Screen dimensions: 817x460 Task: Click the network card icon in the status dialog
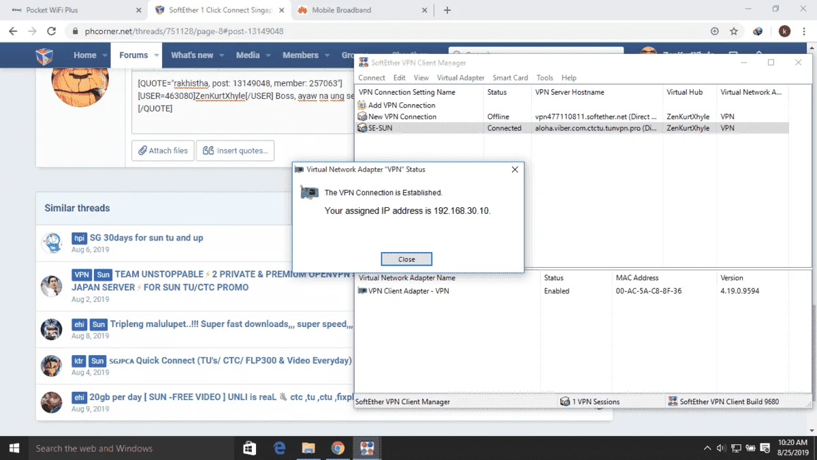(309, 193)
